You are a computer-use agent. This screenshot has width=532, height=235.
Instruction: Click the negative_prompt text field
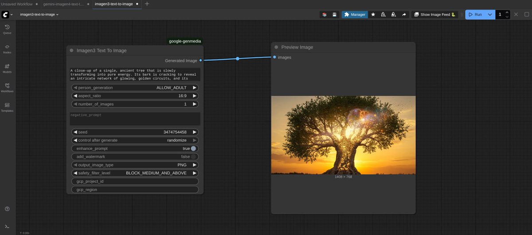pyautogui.click(x=135, y=118)
